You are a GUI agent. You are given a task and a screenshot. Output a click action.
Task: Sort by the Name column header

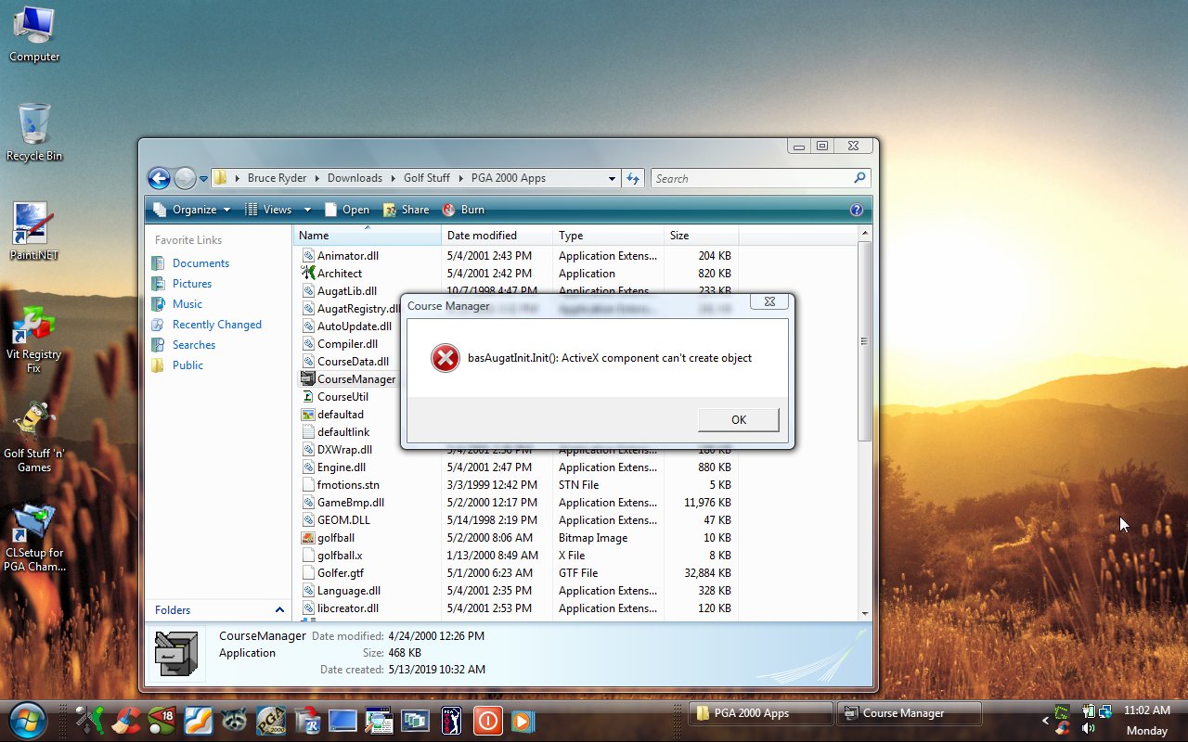pos(368,236)
